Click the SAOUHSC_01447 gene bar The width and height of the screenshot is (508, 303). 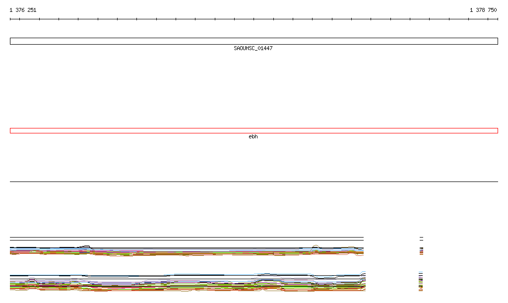point(254,41)
